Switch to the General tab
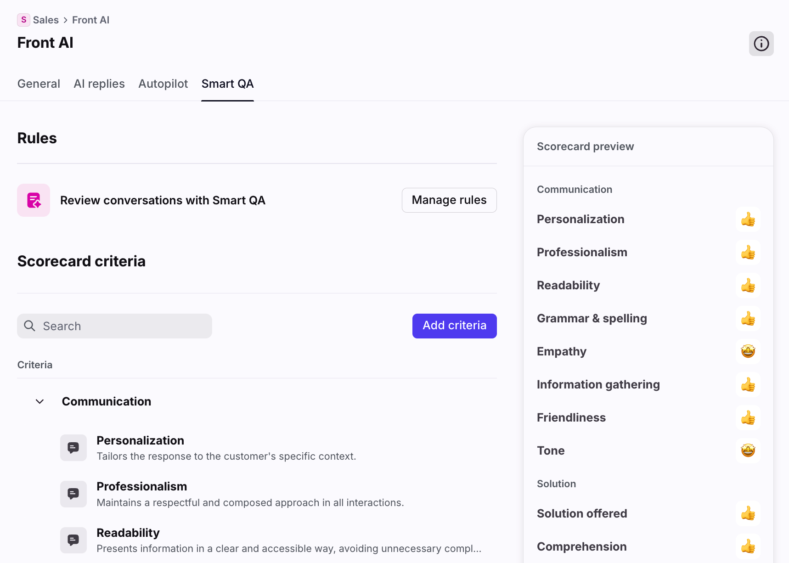The image size is (789, 563). [39, 84]
